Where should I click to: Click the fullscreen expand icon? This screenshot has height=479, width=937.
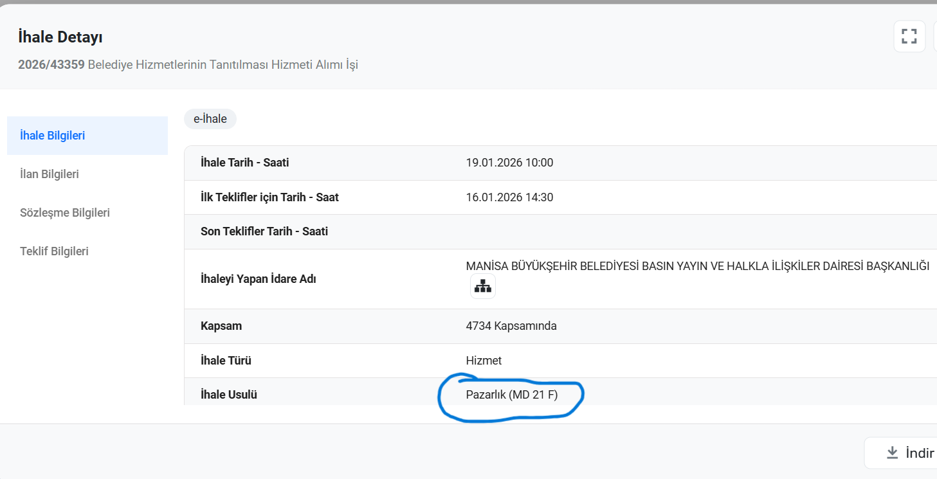[909, 37]
